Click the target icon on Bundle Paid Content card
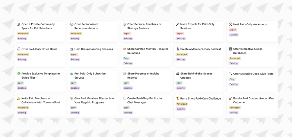 click(x=230, y=99)
